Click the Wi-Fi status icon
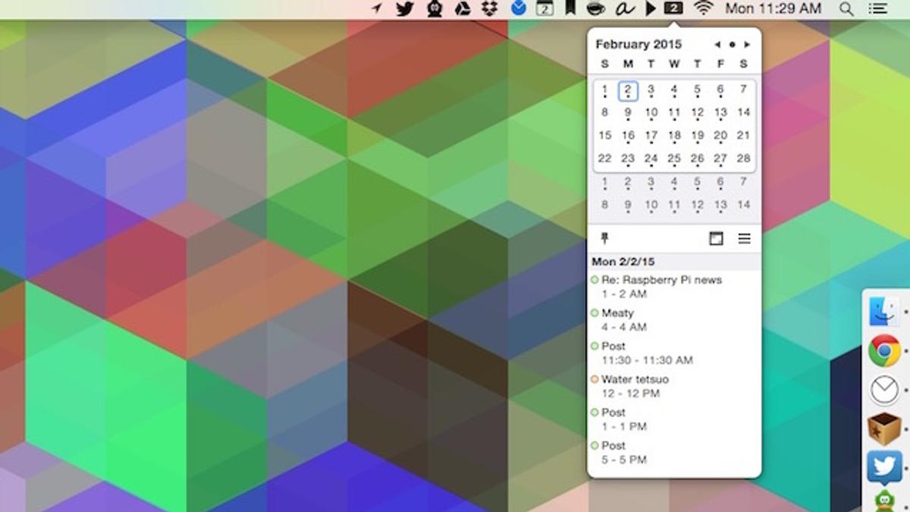 pyautogui.click(x=704, y=9)
